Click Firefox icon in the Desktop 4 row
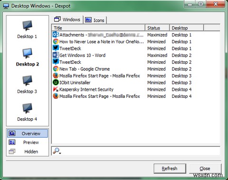The image size is (228, 180). (x=56, y=96)
